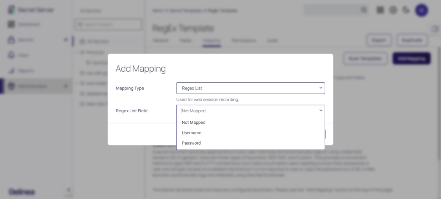Image resolution: width=441 pixels, height=199 pixels.
Task: Click the Export button
Action: (379, 40)
